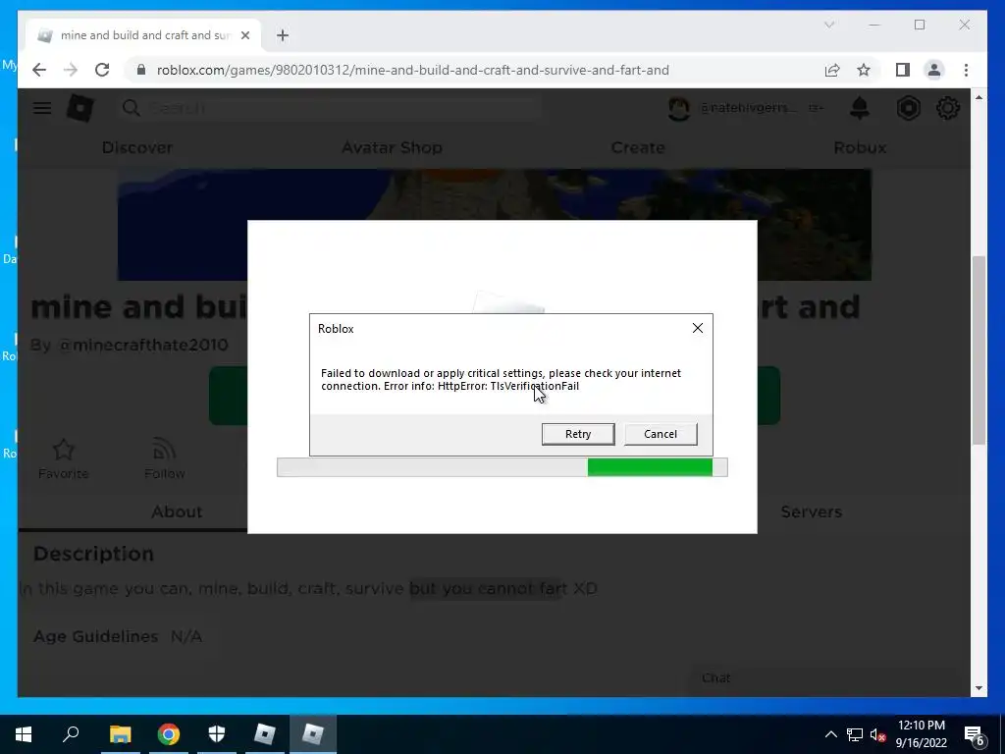The width and height of the screenshot is (1005, 754).
Task: Open Roblox settings gear icon
Action: (x=948, y=108)
